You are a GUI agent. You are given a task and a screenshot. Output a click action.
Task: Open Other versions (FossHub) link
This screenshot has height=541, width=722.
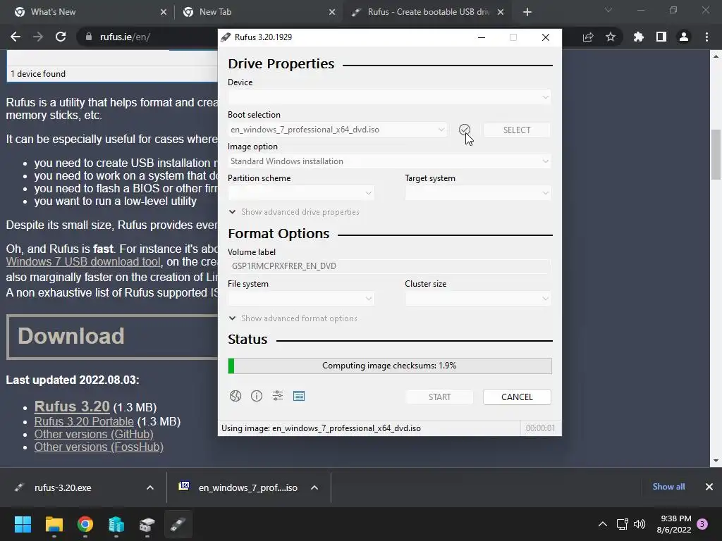point(99,447)
